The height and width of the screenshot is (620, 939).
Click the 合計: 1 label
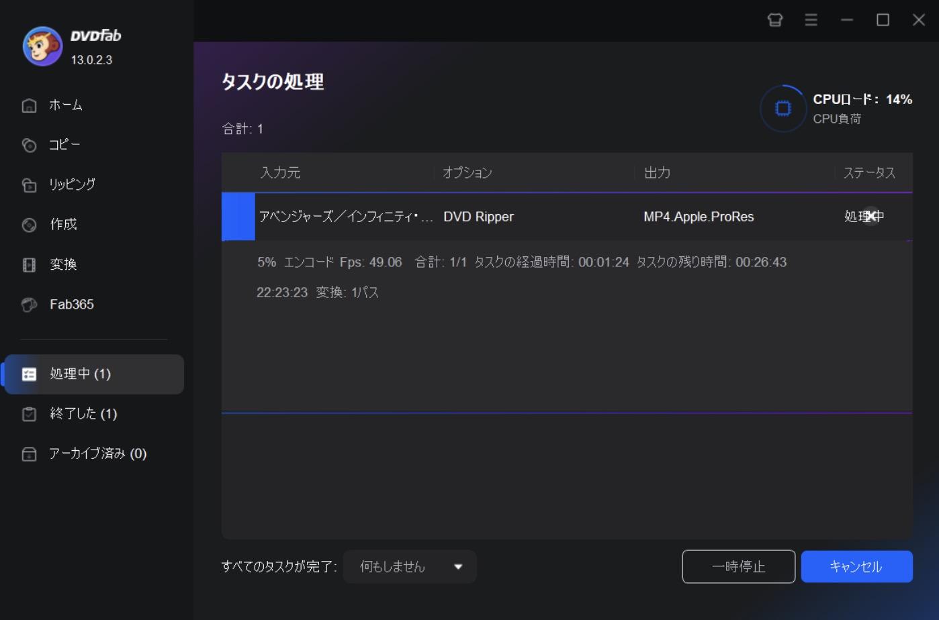pos(242,129)
